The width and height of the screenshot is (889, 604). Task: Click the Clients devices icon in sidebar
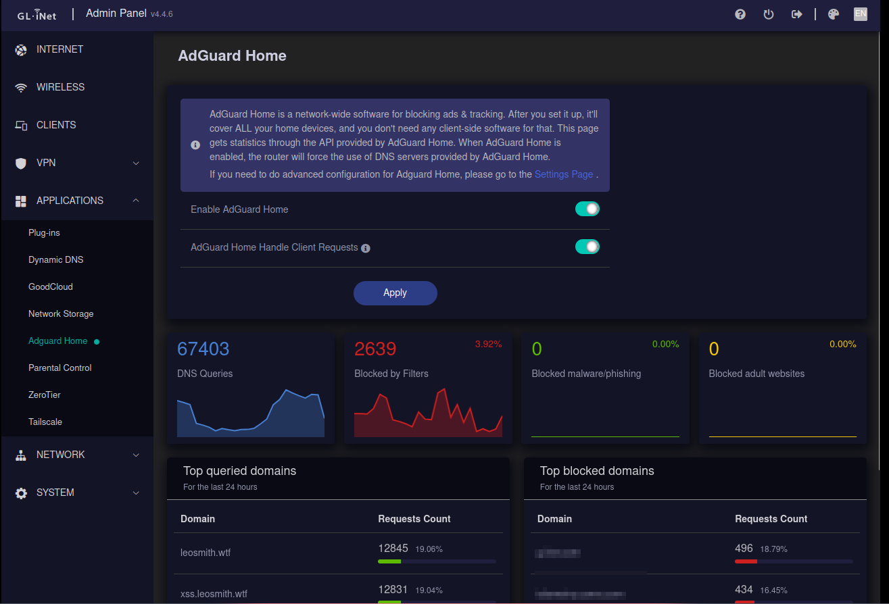(21, 125)
